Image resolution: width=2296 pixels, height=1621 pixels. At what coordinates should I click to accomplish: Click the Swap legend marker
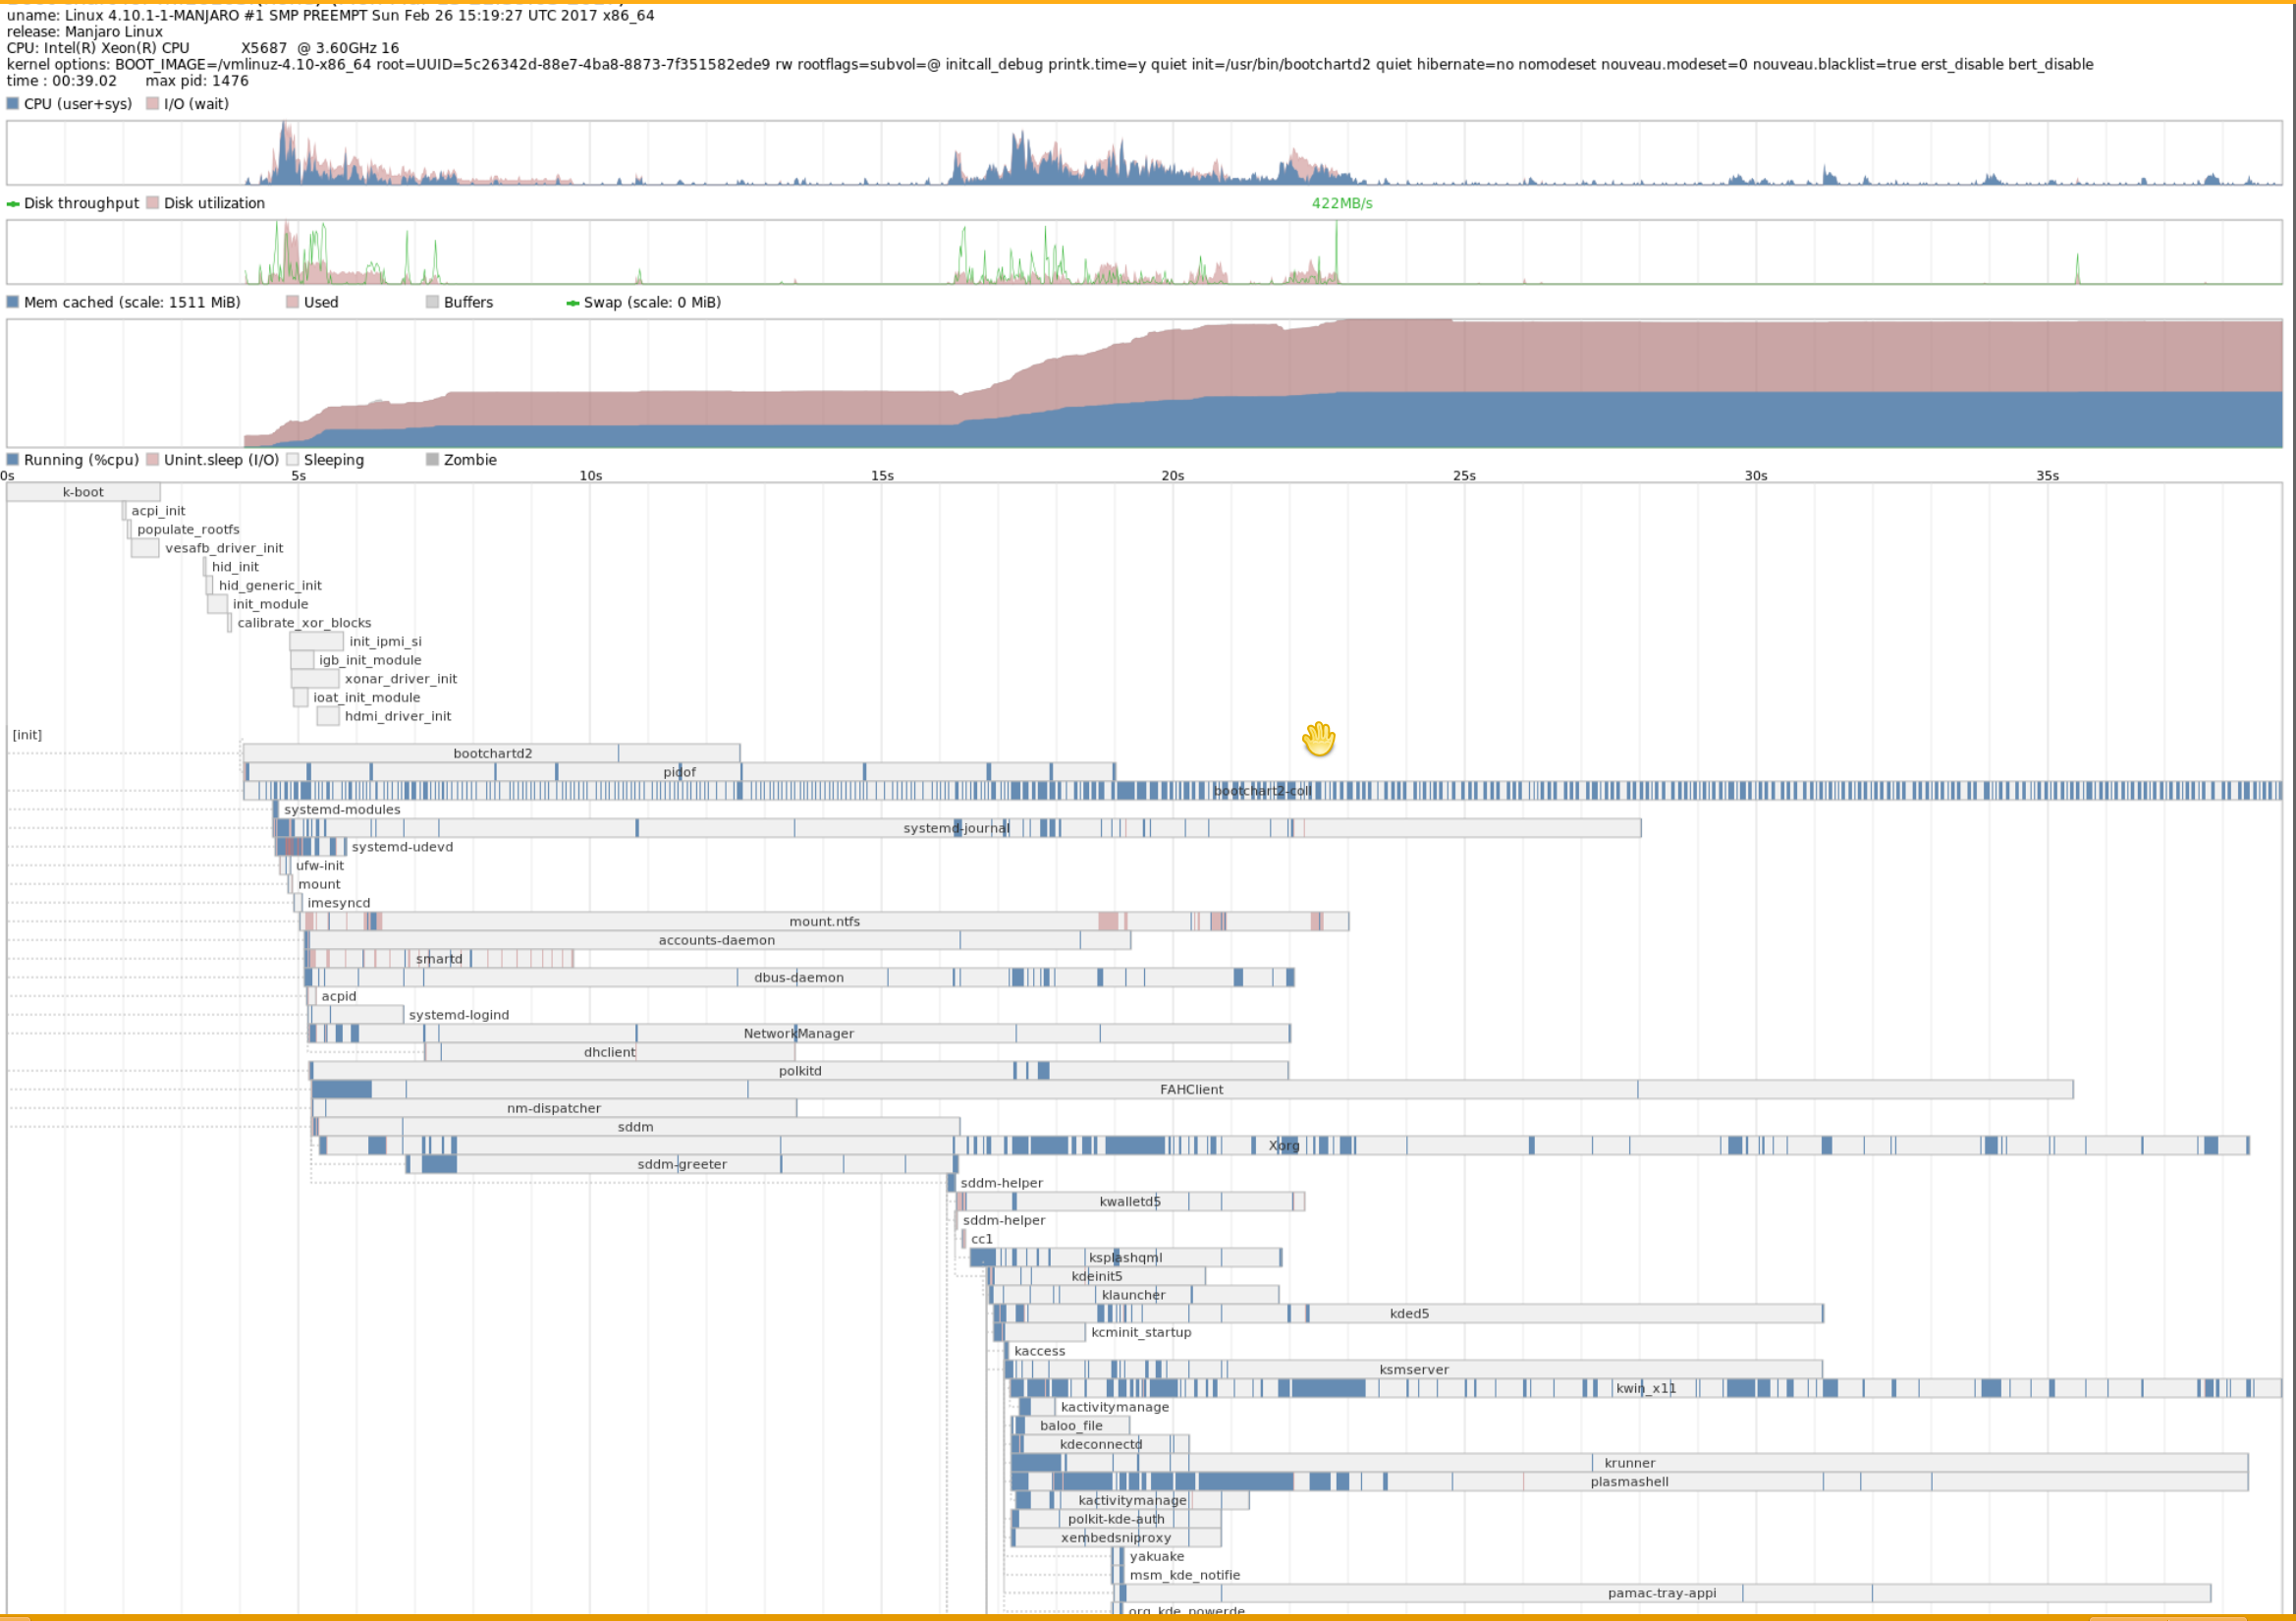pos(573,303)
